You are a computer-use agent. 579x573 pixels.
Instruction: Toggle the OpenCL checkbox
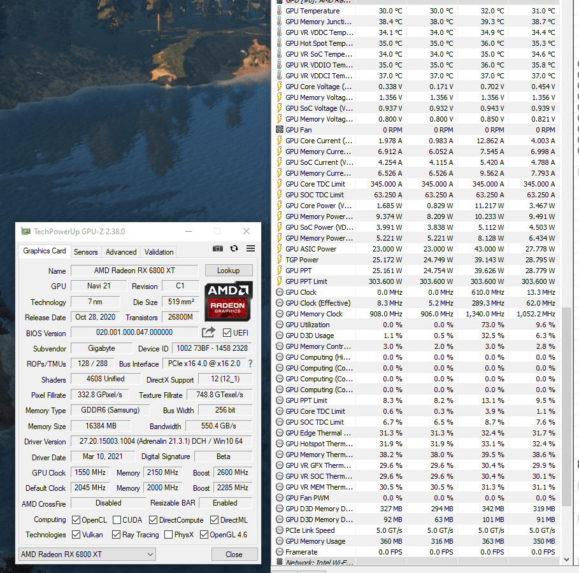pyautogui.click(x=76, y=520)
